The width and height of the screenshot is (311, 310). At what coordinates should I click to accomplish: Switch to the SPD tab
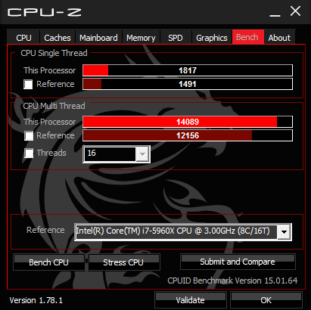click(176, 37)
